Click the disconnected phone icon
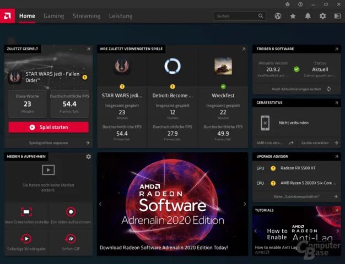This screenshot has height=264, width=345. click(265, 123)
